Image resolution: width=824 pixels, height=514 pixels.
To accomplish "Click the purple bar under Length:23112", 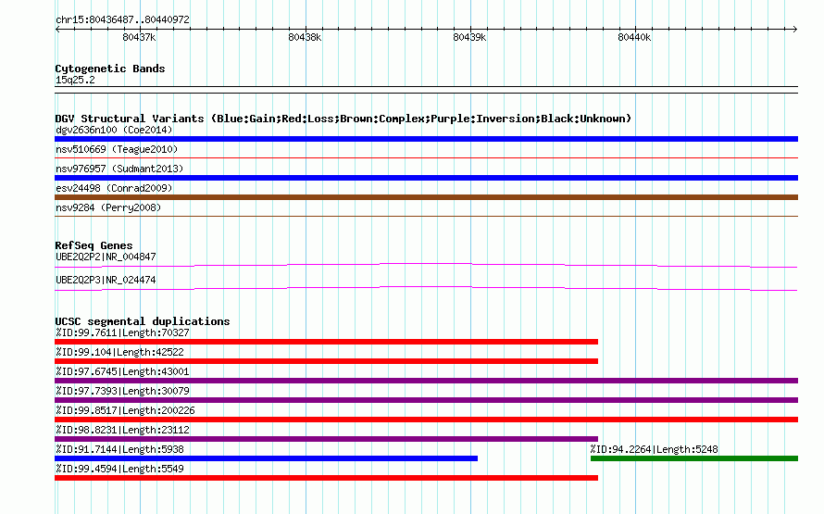I will (x=326, y=439).
